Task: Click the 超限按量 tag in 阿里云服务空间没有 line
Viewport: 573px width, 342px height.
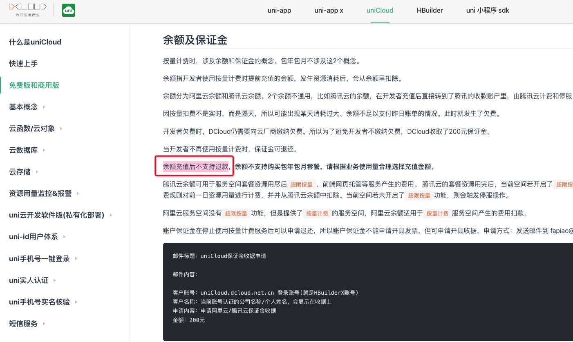Action: 236,213
